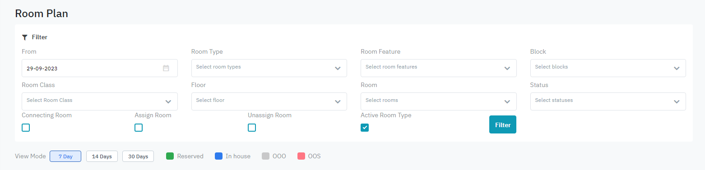Click the green Reserved legend swatch

point(170,156)
